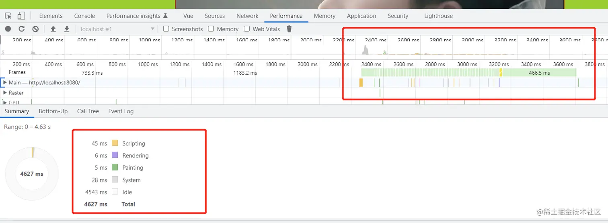Open the Elements tab
The height and width of the screenshot is (223, 608).
(51, 16)
